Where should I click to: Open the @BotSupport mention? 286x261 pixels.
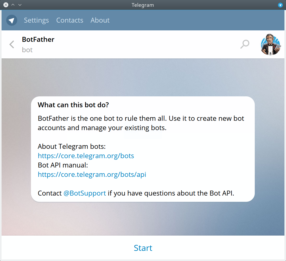click(x=85, y=193)
